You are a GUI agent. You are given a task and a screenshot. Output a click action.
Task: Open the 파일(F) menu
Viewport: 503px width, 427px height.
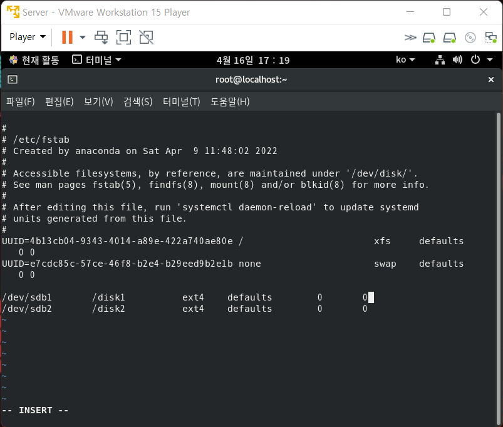click(x=21, y=102)
